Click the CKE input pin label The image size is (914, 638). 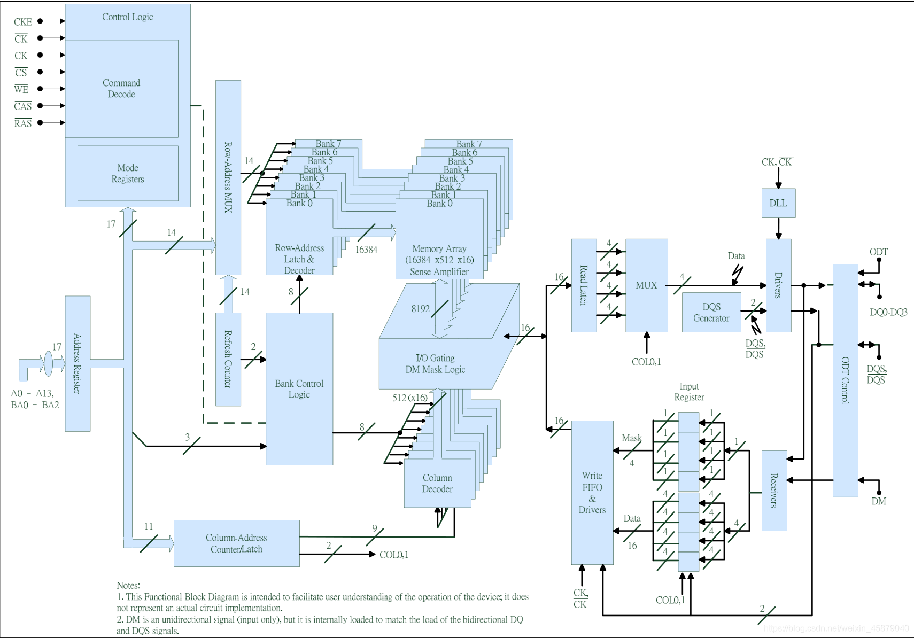(23, 22)
